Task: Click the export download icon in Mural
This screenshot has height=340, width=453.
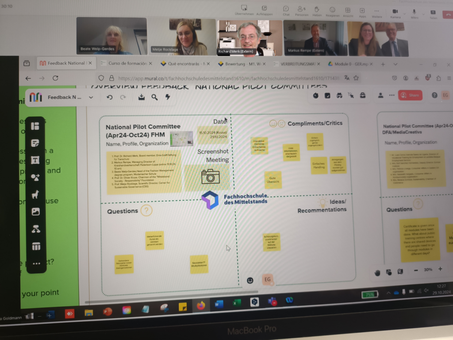Action: click(142, 97)
